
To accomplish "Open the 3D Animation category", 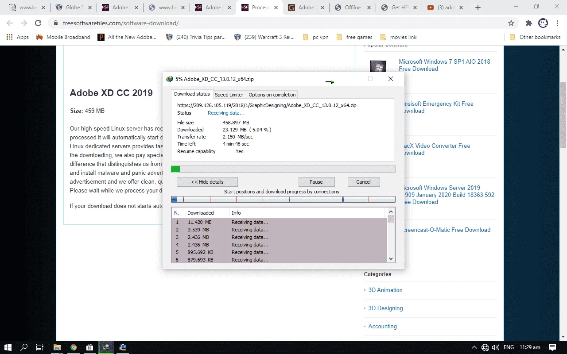I will [x=385, y=290].
